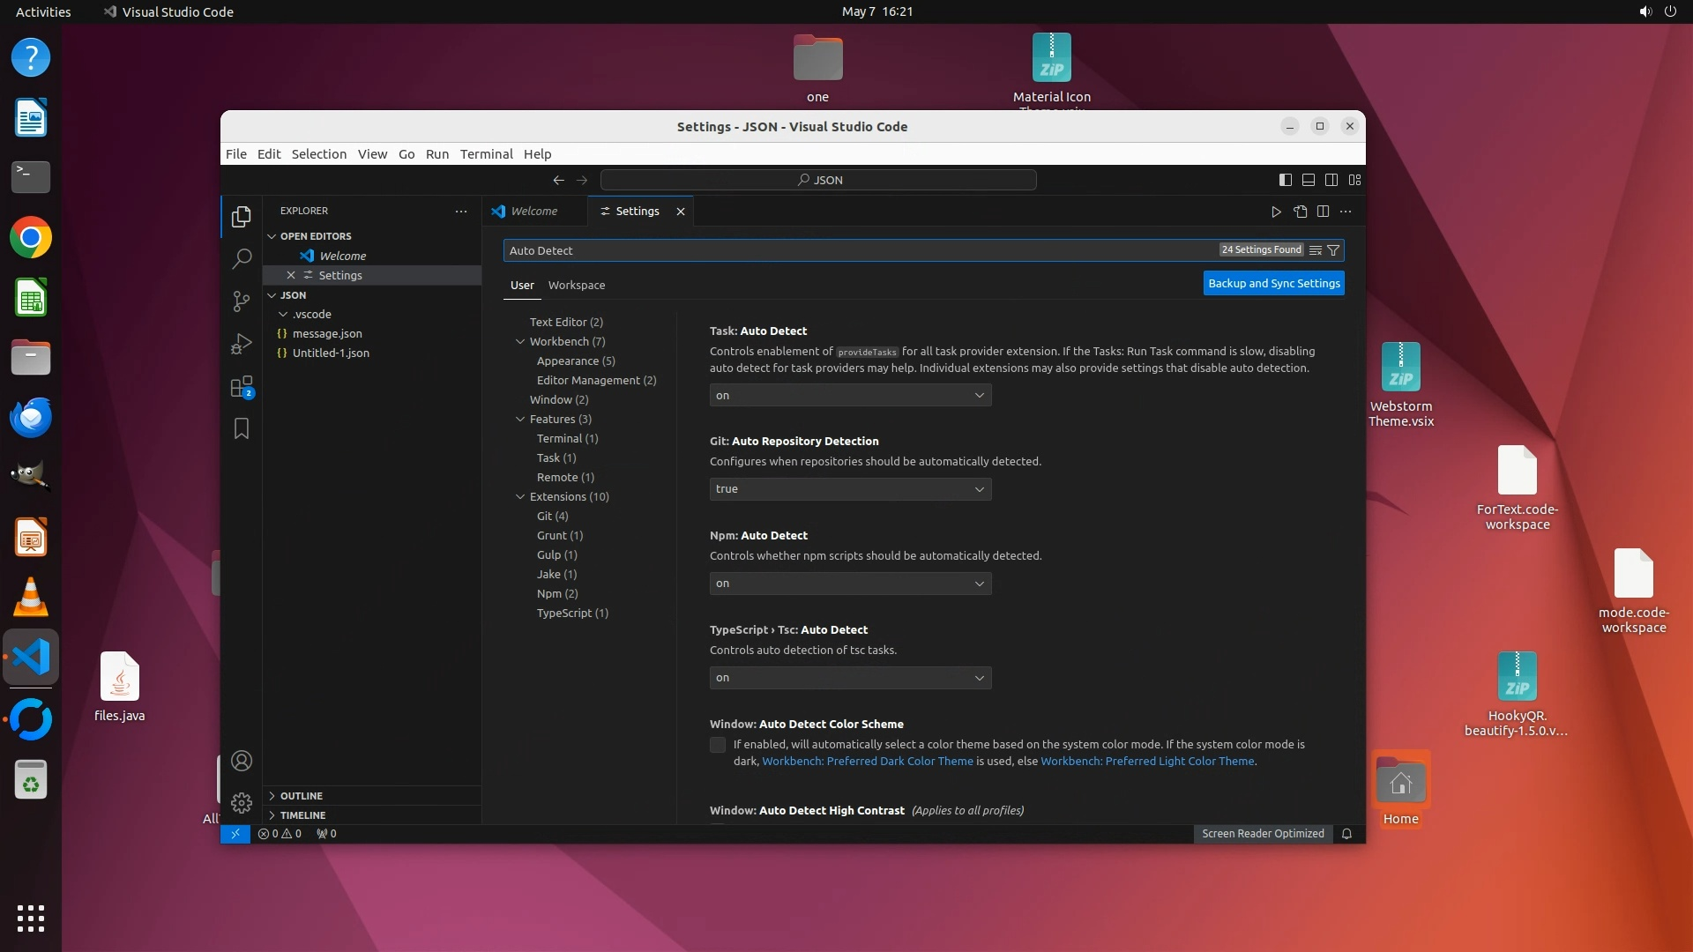Click Backup and Sync Settings button
Screen dimensions: 1693x952
pos(1273,284)
